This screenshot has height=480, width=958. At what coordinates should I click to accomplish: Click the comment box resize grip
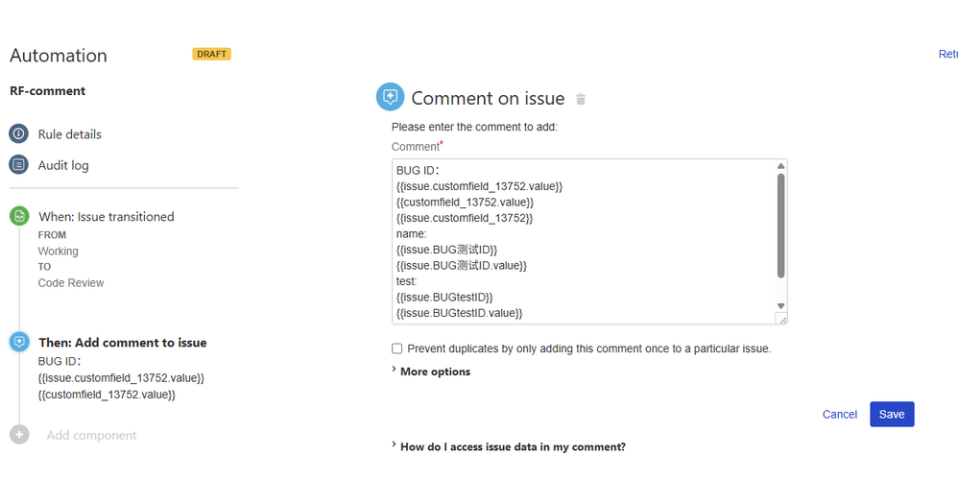pyautogui.click(x=781, y=319)
